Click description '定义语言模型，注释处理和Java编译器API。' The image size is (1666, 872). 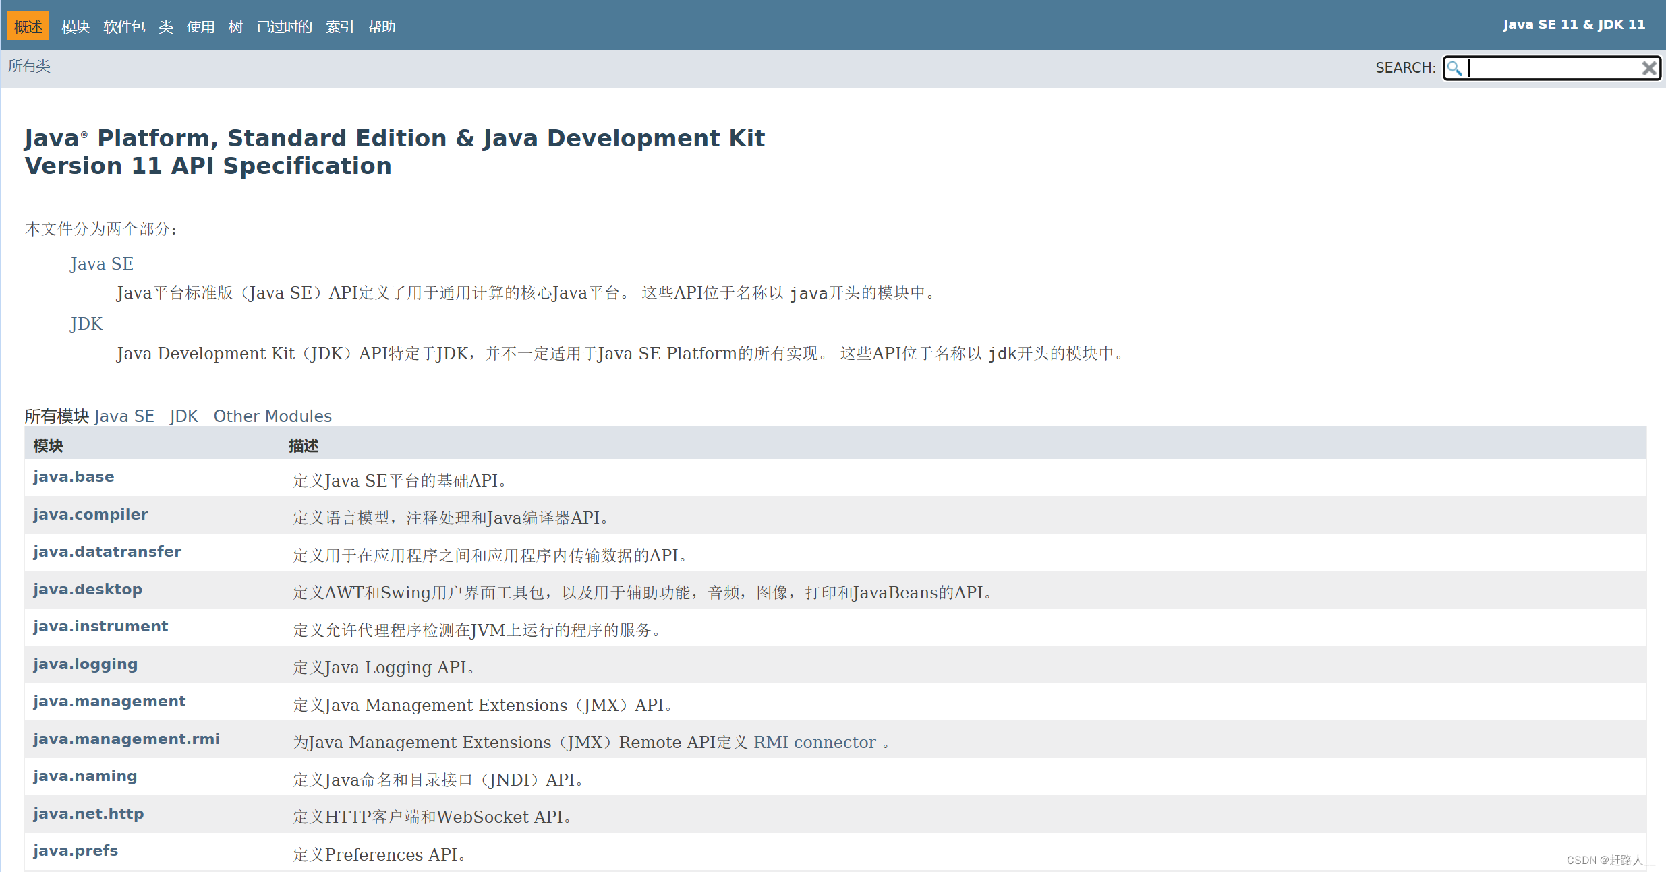click(x=451, y=518)
